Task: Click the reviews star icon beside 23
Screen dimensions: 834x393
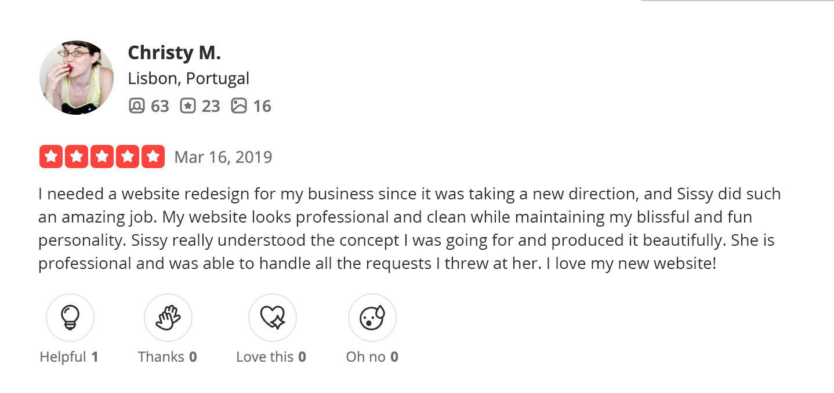Action: pos(187,106)
